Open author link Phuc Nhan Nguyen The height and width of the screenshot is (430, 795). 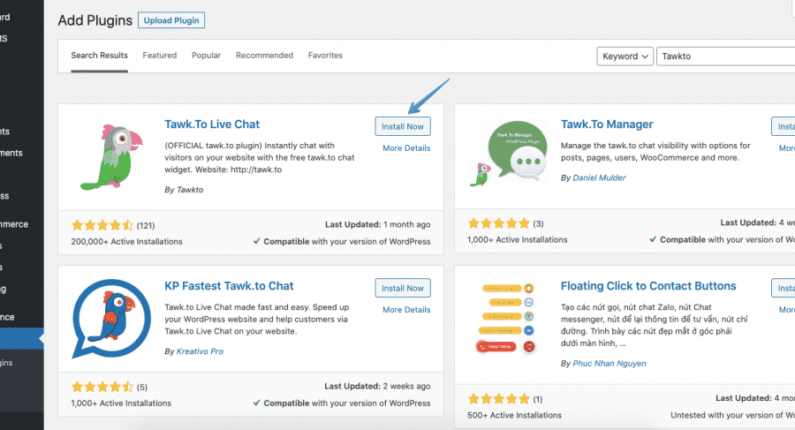click(x=609, y=364)
